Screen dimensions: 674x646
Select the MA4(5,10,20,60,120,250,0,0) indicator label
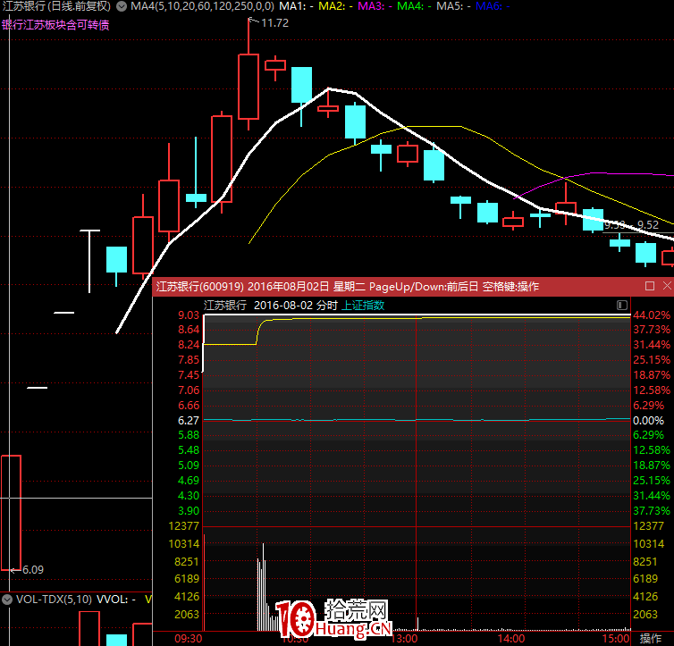(x=202, y=6)
